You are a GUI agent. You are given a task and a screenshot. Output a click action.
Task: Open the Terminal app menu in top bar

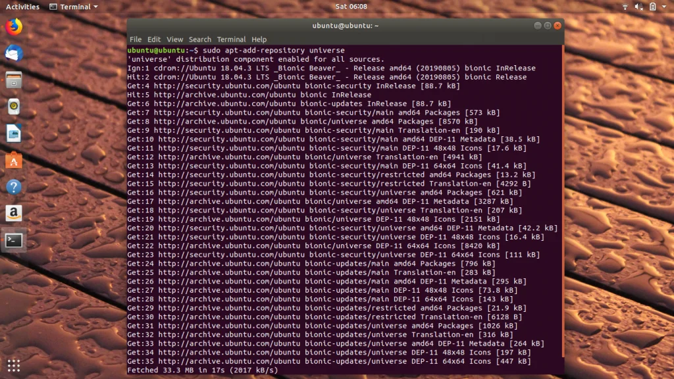74,7
